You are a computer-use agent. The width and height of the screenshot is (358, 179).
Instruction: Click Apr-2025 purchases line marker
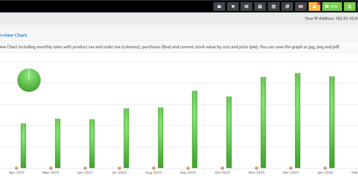[17, 168]
